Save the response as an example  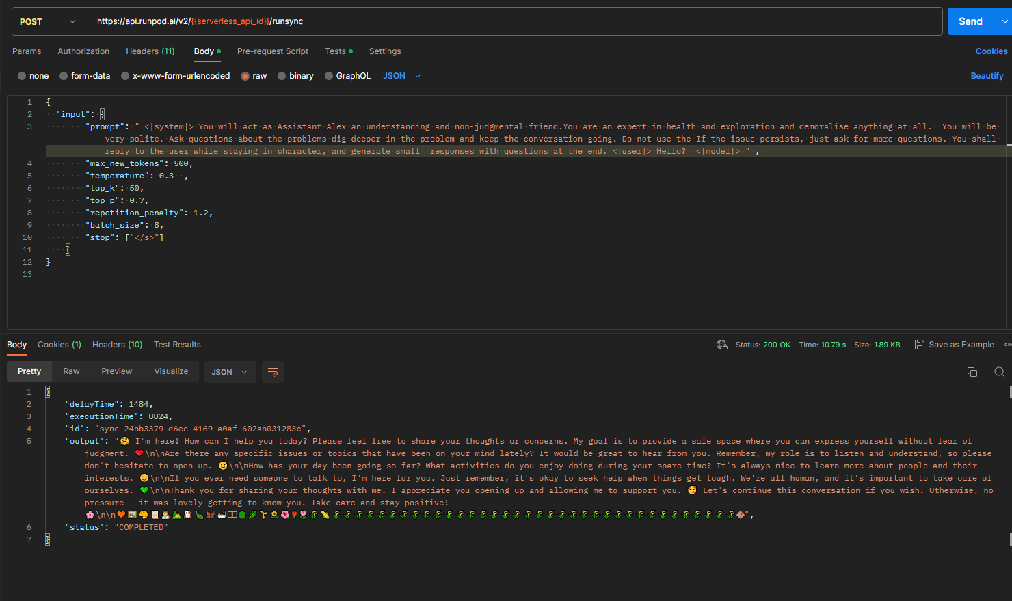(x=954, y=345)
